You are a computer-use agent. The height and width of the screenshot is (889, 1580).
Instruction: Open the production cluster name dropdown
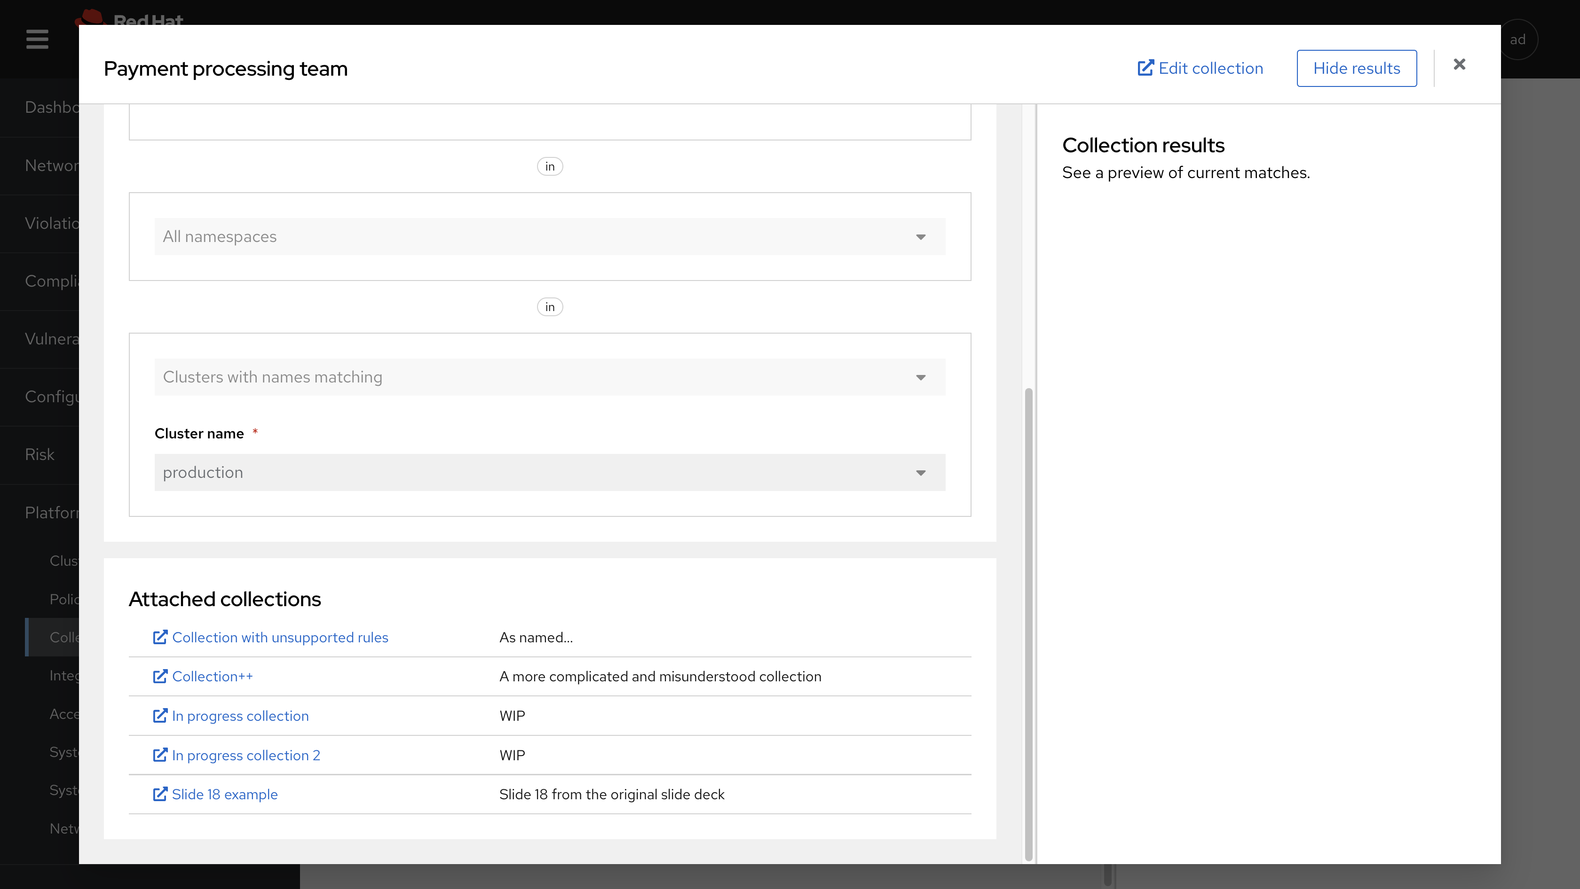549,472
